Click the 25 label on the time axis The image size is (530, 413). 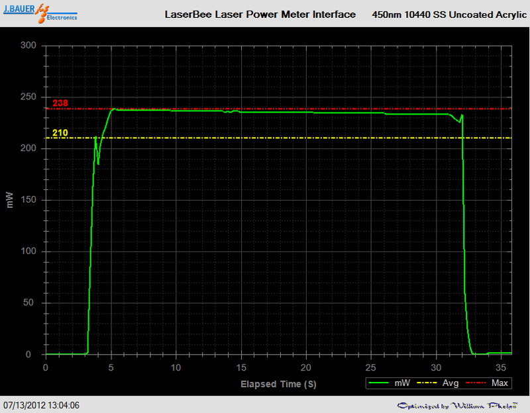(371, 367)
